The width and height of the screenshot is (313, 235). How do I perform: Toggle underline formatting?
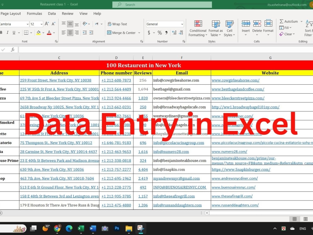14,33
